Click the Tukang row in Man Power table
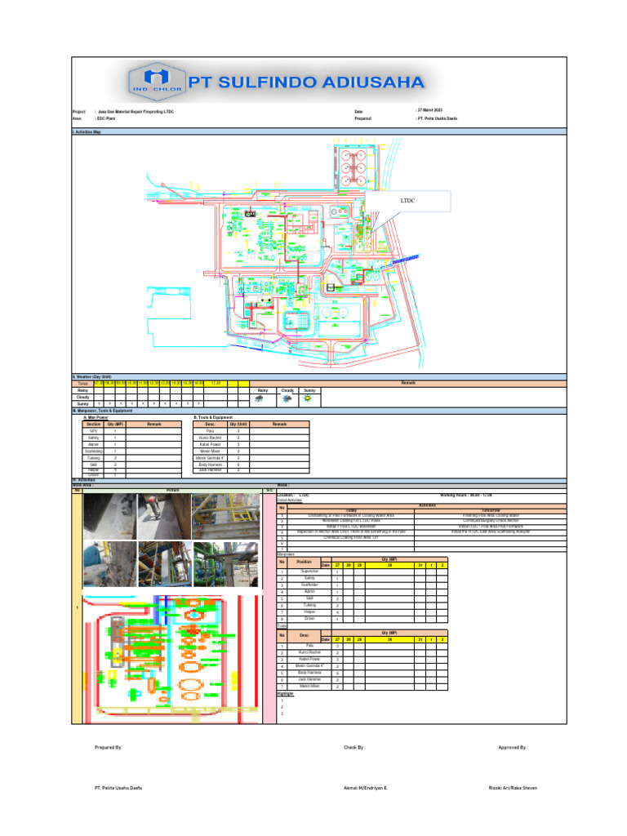The image size is (627, 836). click(x=131, y=458)
